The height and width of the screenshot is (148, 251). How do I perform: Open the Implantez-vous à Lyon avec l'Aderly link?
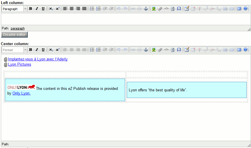coord(38,59)
